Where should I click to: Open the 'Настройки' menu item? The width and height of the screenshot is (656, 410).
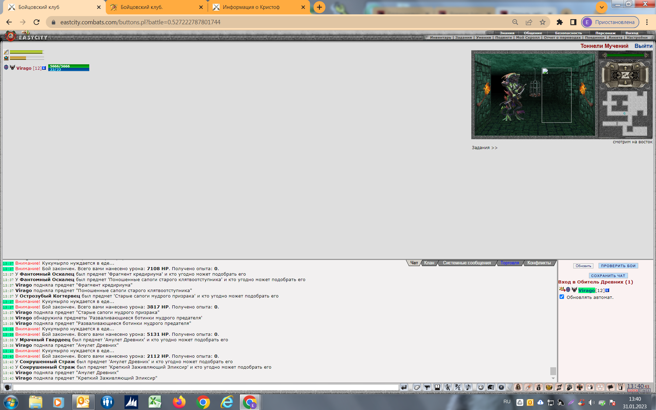637,38
